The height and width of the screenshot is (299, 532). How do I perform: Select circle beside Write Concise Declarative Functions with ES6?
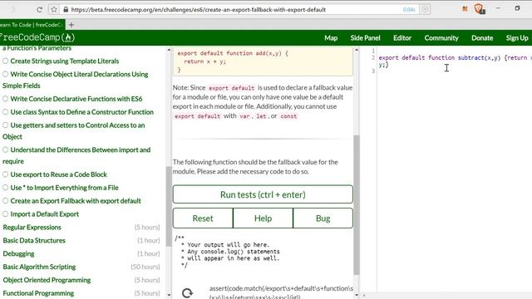click(x=5, y=99)
